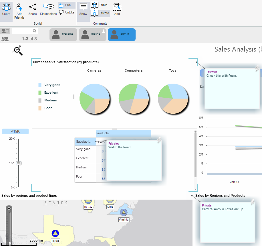Select the presales user tab
The image size is (262, 246).
(63, 35)
